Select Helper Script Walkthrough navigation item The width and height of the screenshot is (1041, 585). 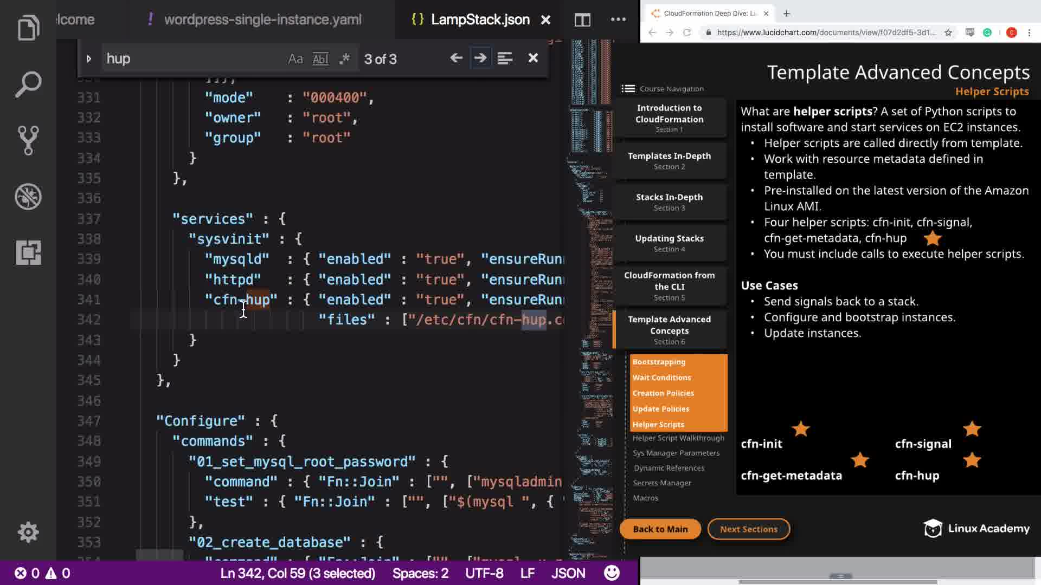678,438
